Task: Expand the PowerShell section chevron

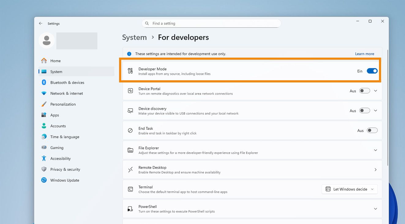Action: [x=376, y=209]
